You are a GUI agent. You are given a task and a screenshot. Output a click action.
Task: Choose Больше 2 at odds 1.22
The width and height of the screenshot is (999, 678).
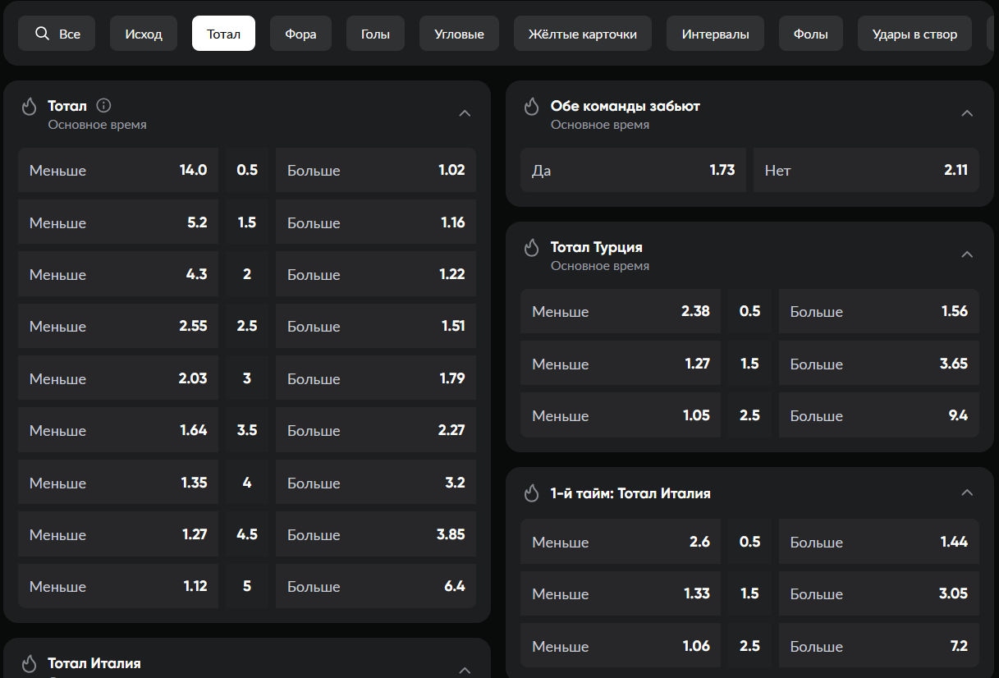point(376,274)
